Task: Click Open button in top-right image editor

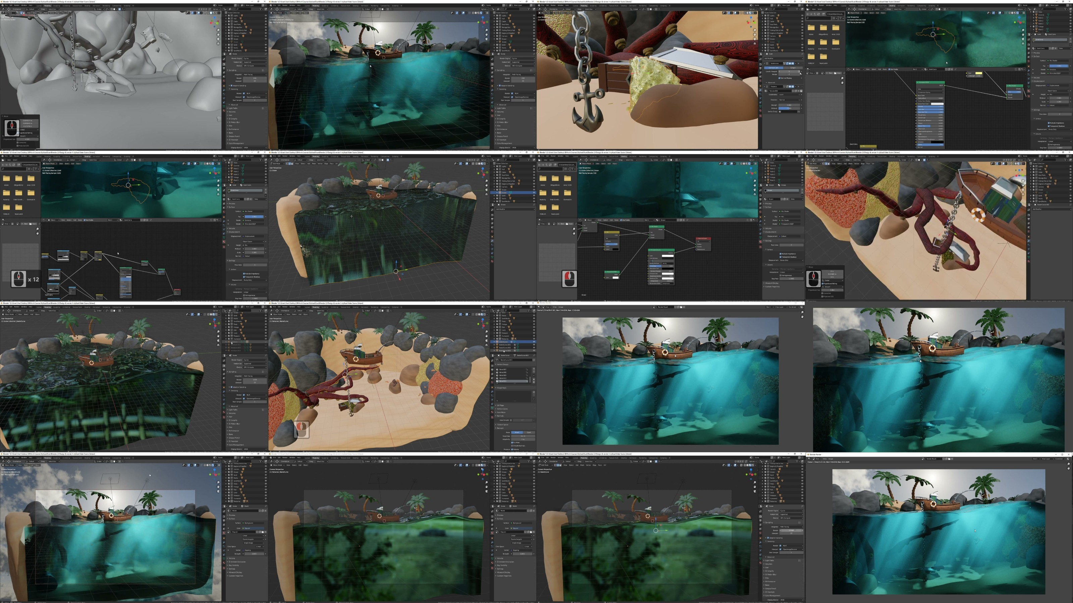Action: (x=838, y=73)
